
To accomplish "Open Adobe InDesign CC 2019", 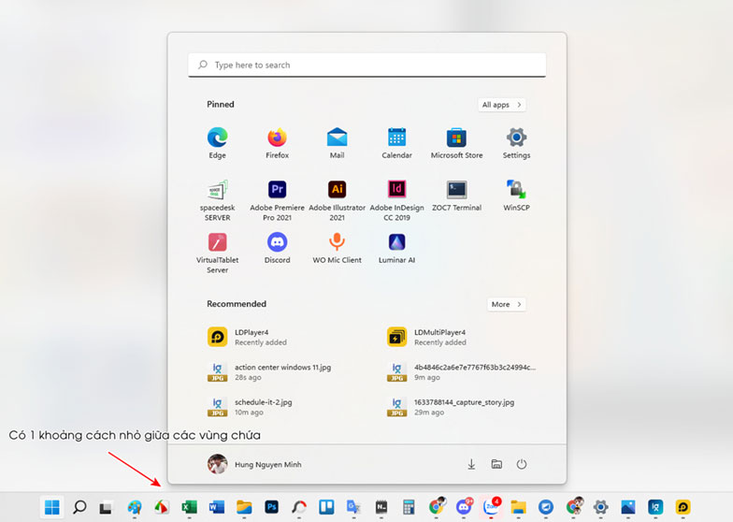I will pos(396,200).
